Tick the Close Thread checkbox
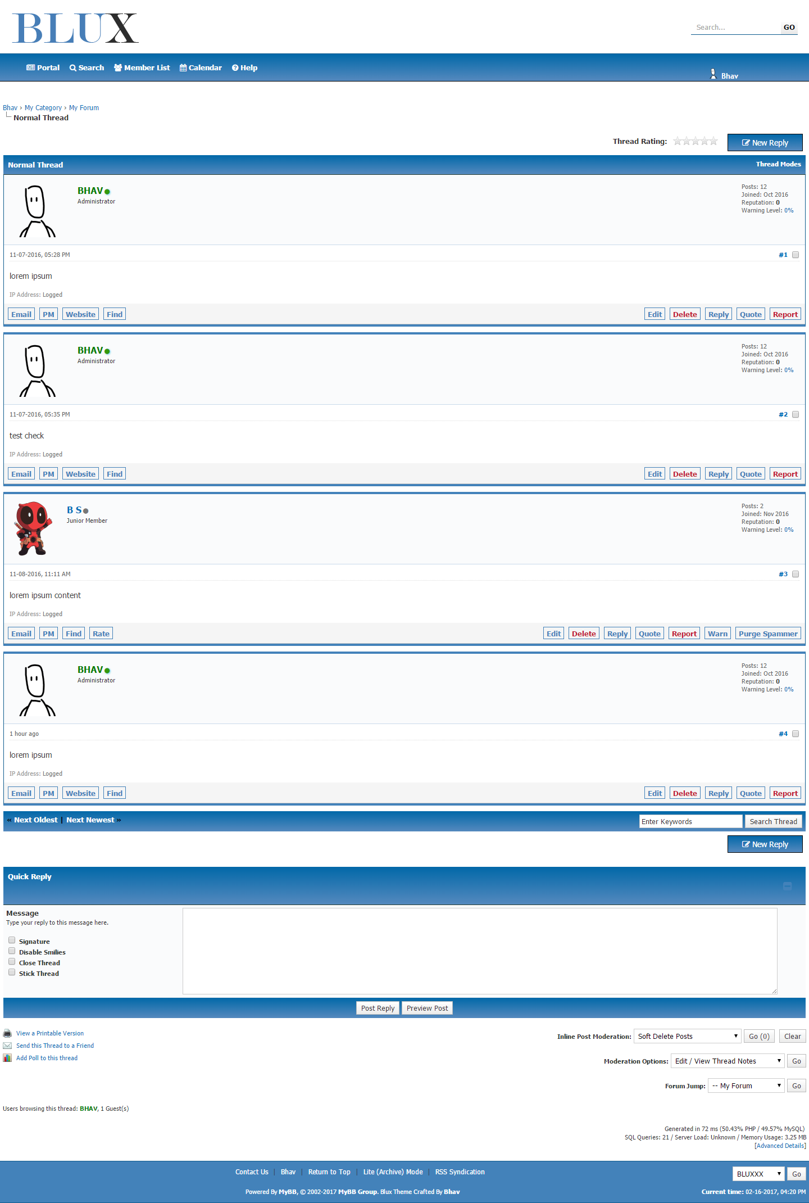 click(12, 961)
